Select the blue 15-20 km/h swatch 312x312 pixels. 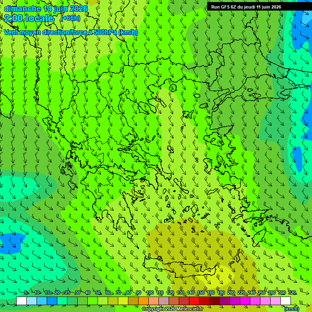coord(52,301)
